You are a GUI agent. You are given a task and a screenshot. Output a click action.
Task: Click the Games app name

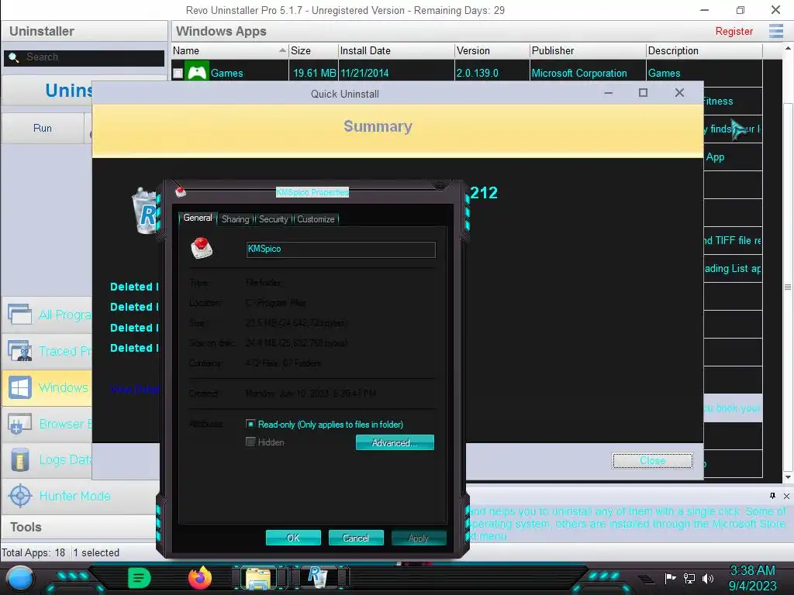coord(227,74)
